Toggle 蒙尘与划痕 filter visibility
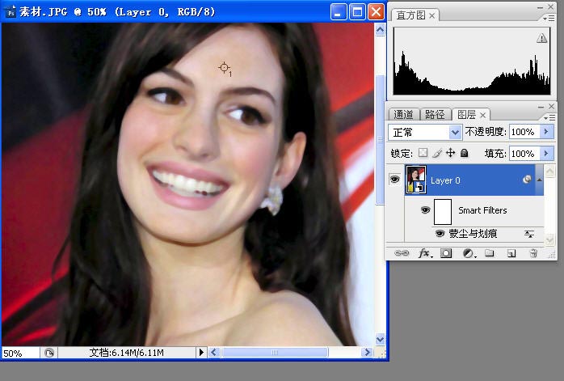Image resolution: width=564 pixels, height=381 pixels. coord(440,233)
